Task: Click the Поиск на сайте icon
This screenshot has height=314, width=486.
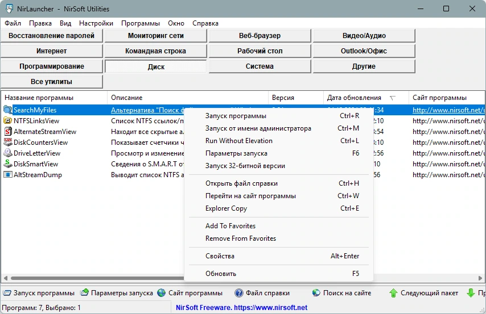Action: 316,292
